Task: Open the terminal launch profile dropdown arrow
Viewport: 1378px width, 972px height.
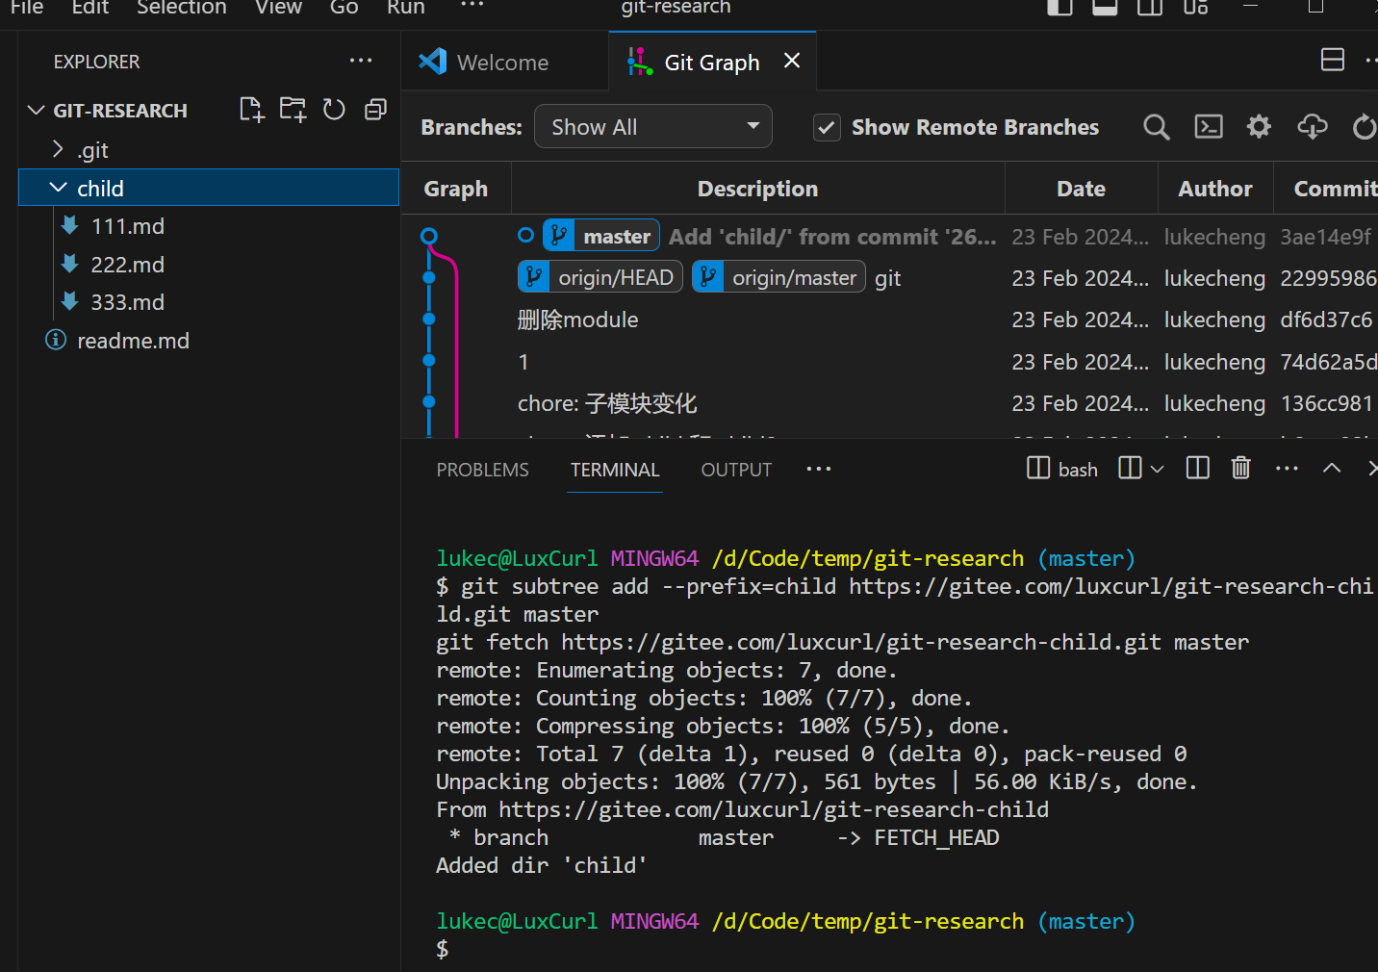Action: click(1157, 469)
